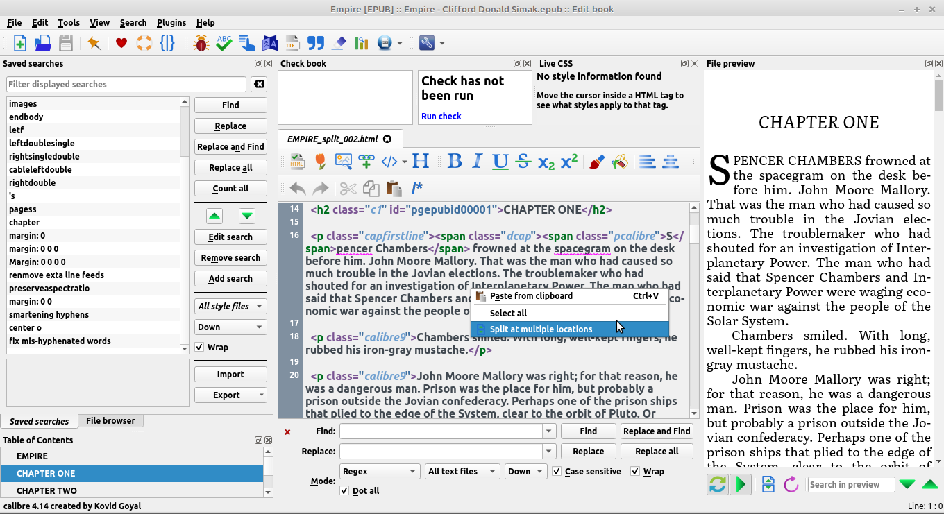The width and height of the screenshot is (944, 514).
Task: Click the tulip icon in editor toolbar
Action: pos(320,162)
